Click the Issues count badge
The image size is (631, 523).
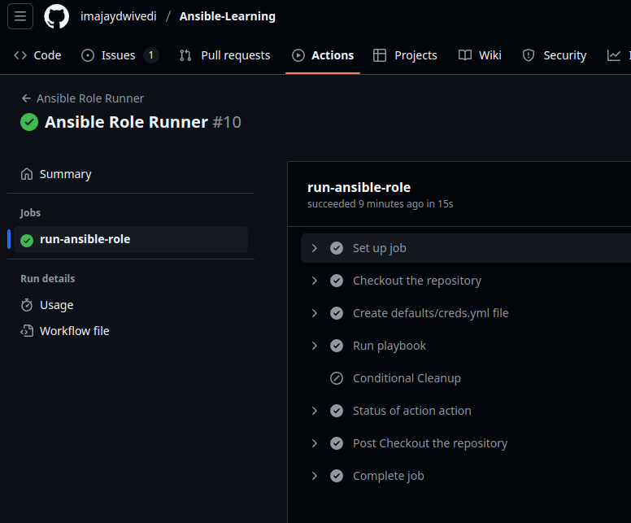click(x=151, y=55)
